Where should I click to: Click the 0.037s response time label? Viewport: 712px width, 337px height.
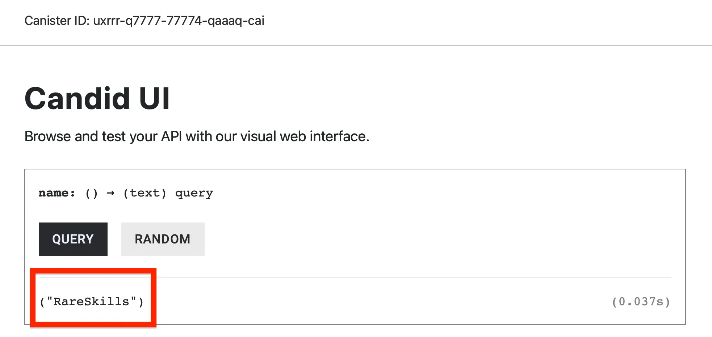tap(641, 302)
